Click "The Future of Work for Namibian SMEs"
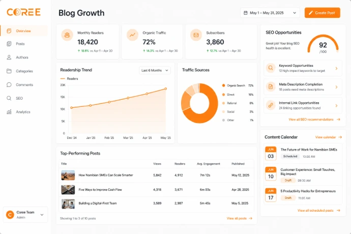The image size is (351, 234). pyautogui.click(x=309, y=150)
